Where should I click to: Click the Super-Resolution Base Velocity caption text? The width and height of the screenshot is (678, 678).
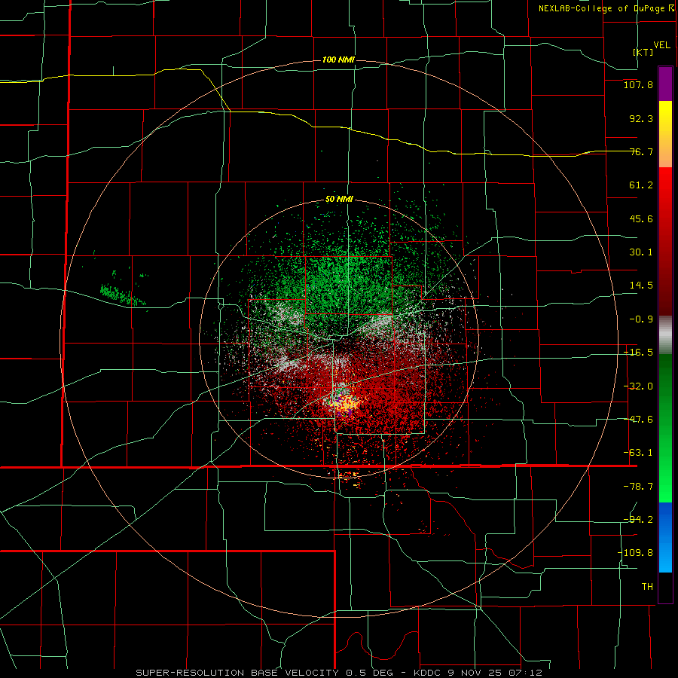click(338, 673)
